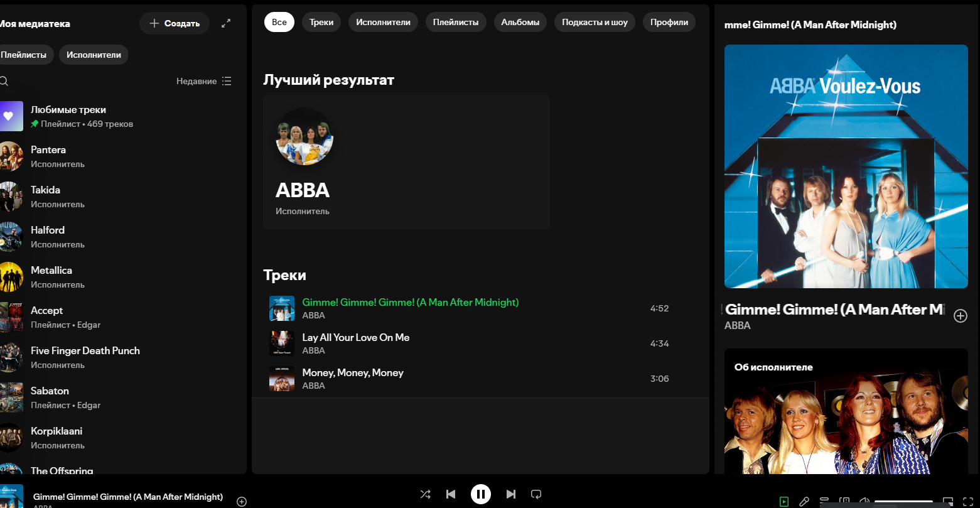This screenshot has width=980, height=508.
Task: Open the Треки section heading
Action: (x=284, y=275)
